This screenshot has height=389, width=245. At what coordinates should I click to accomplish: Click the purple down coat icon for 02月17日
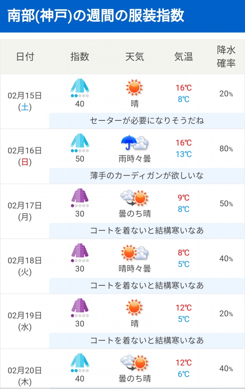(80, 196)
